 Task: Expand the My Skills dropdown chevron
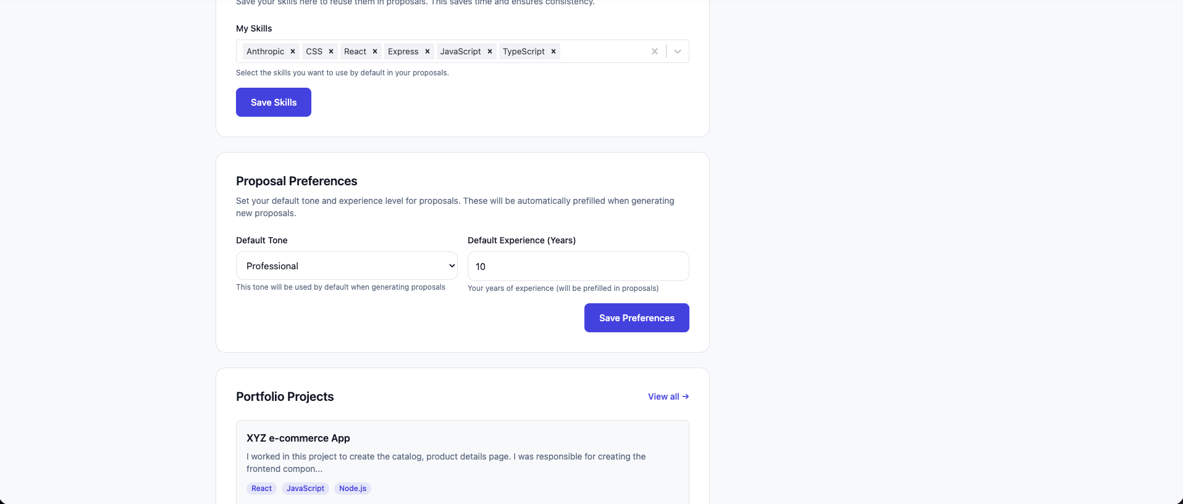pos(678,51)
